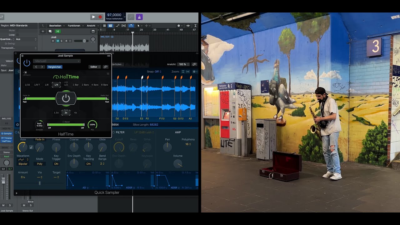Toggle Key Tracking ON button
The image size is (400, 225).
pos(88,164)
